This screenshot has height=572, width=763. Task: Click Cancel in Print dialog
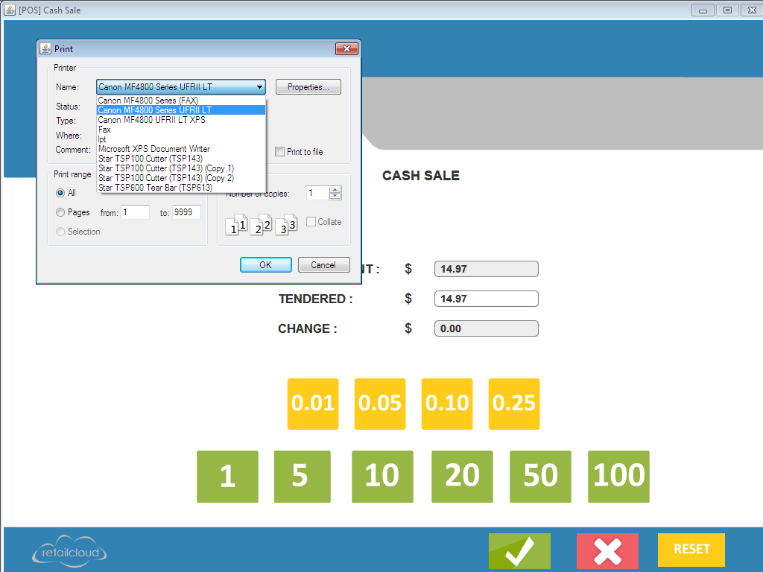click(x=323, y=264)
